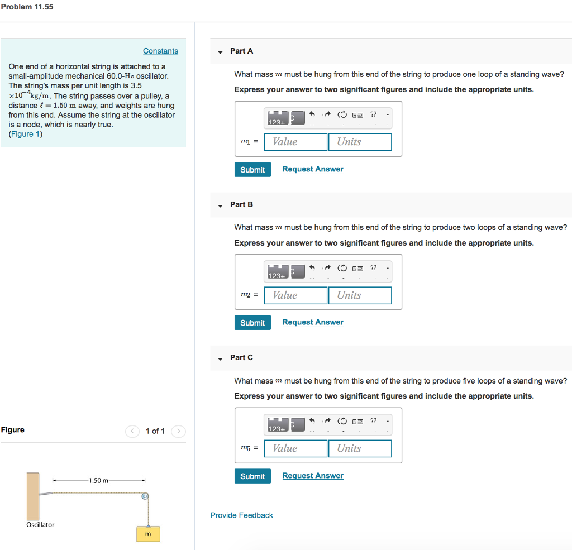Collapse the Part C section
The image size is (572, 550).
(x=220, y=358)
